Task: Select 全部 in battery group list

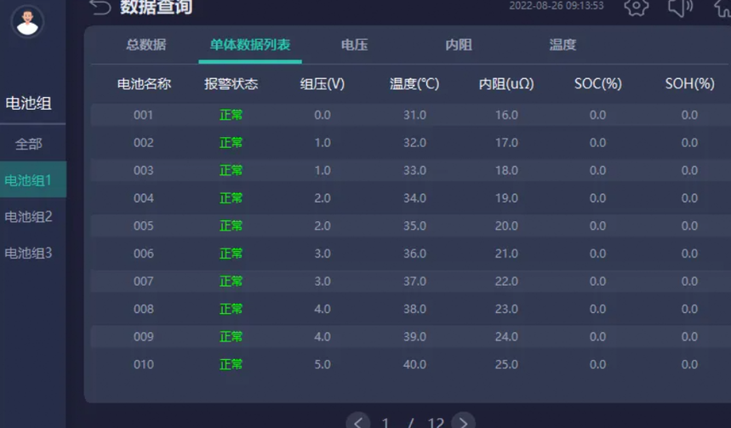Action: (28, 144)
